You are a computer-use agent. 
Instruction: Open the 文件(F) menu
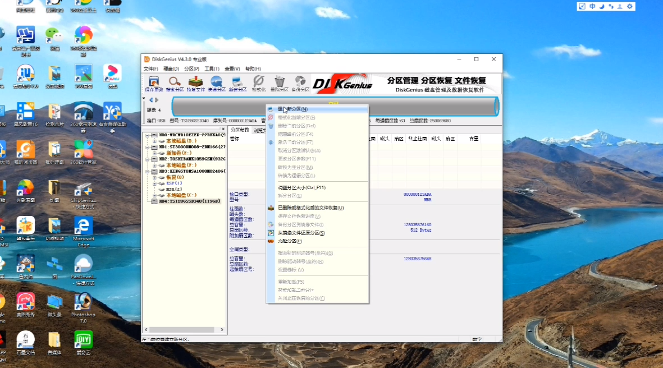(x=150, y=69)
